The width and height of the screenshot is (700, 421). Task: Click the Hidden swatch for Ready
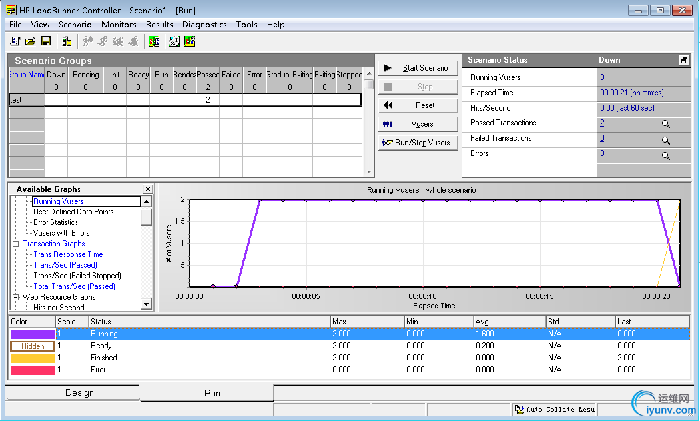32,346
